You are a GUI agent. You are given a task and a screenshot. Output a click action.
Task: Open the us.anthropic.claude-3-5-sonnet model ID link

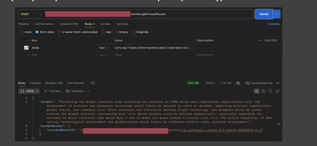click(222, 130)
